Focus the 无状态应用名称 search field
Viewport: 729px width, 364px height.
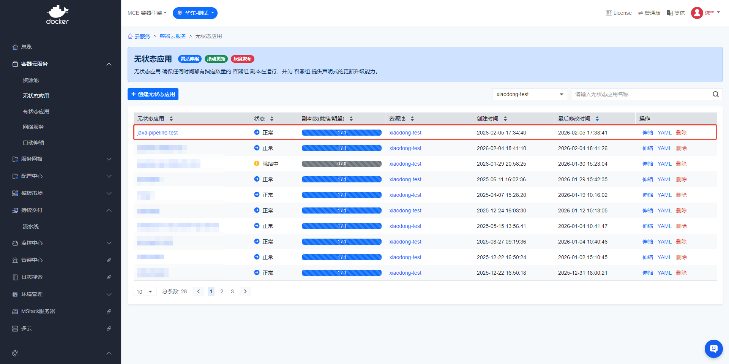coord(642,94)
